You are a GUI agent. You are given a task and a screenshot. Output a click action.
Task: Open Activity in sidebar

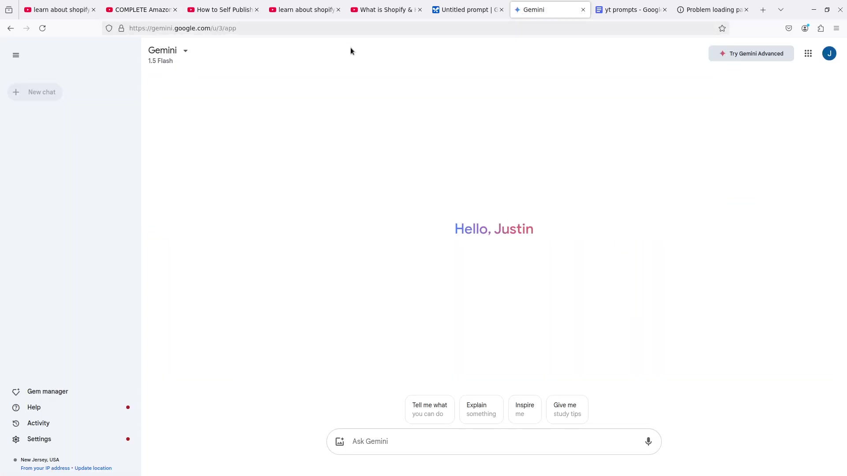tap(38, 423)
